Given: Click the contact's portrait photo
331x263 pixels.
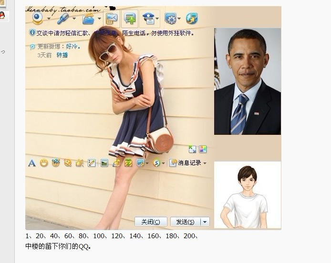Looking at the screenshot, I should point(248,81).
